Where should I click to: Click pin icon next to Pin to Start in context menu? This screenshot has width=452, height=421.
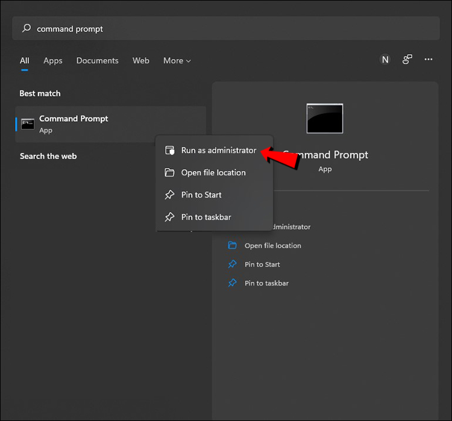click(169, 195)
